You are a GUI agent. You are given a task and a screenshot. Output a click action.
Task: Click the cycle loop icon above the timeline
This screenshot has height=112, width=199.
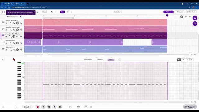[x=190, y=17]
